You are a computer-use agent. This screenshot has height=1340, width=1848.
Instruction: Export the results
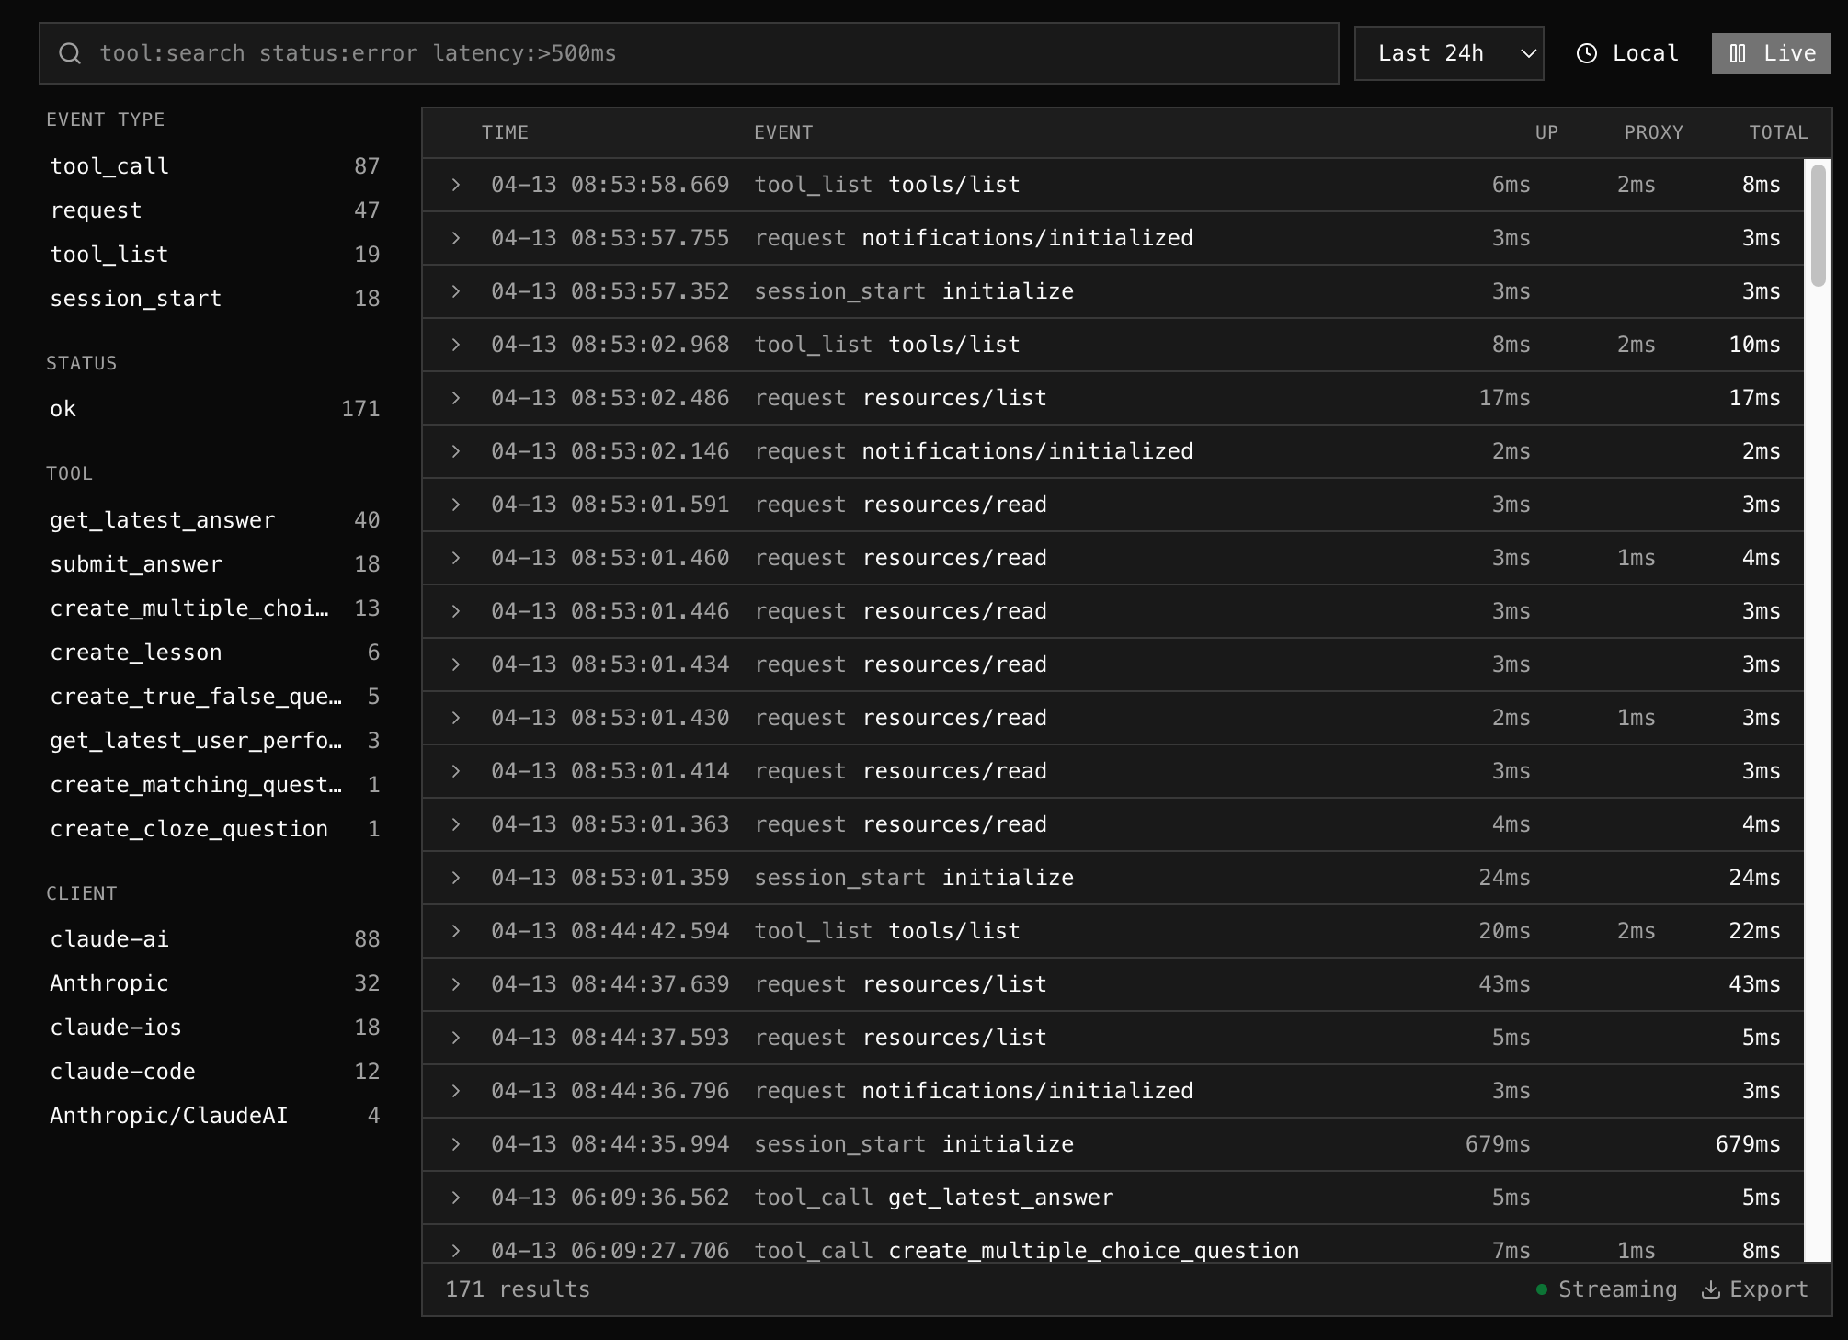click(1755, 1289)
